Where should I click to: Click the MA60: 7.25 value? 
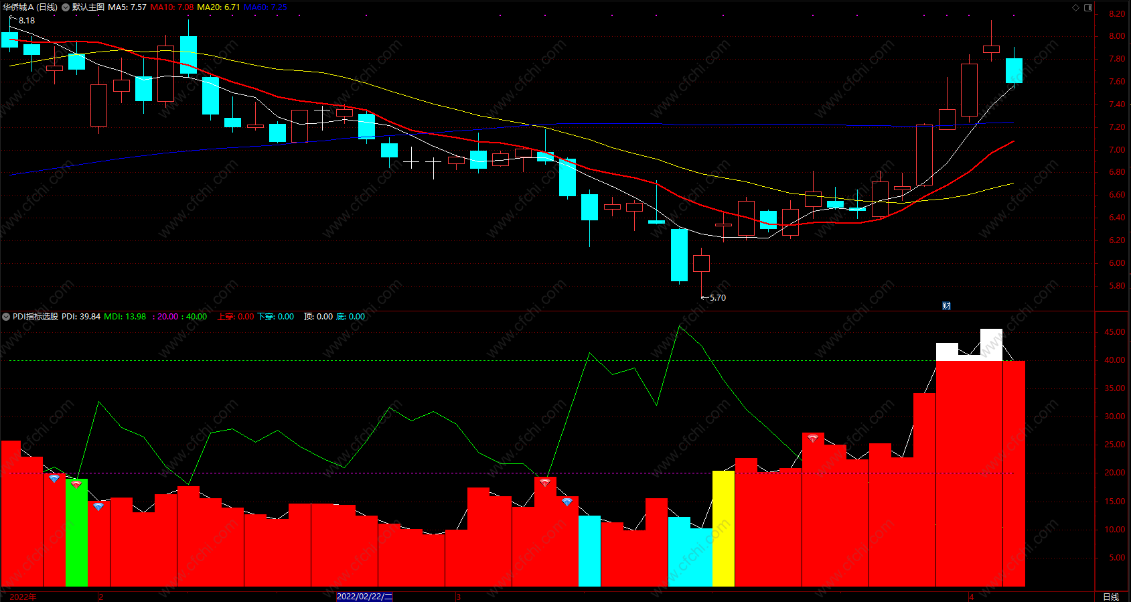[265, 7]
